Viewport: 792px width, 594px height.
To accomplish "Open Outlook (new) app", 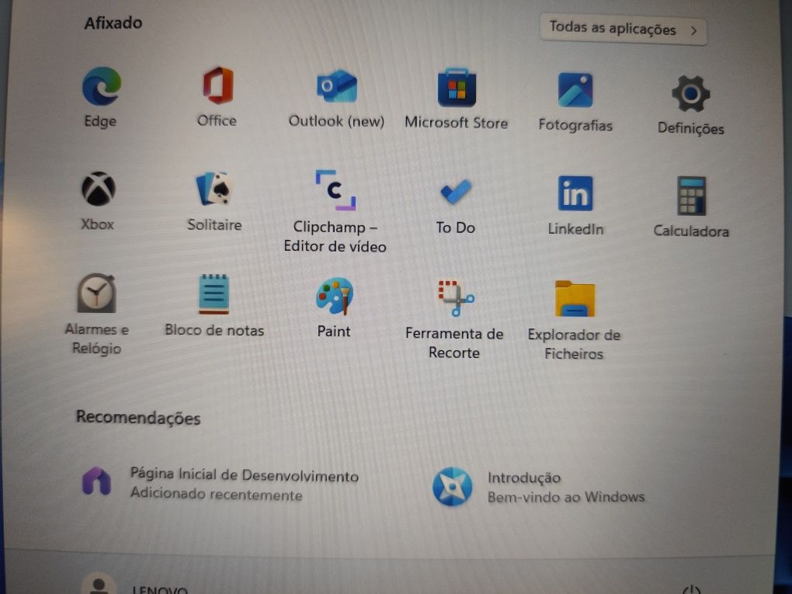I will click(337, 86).
